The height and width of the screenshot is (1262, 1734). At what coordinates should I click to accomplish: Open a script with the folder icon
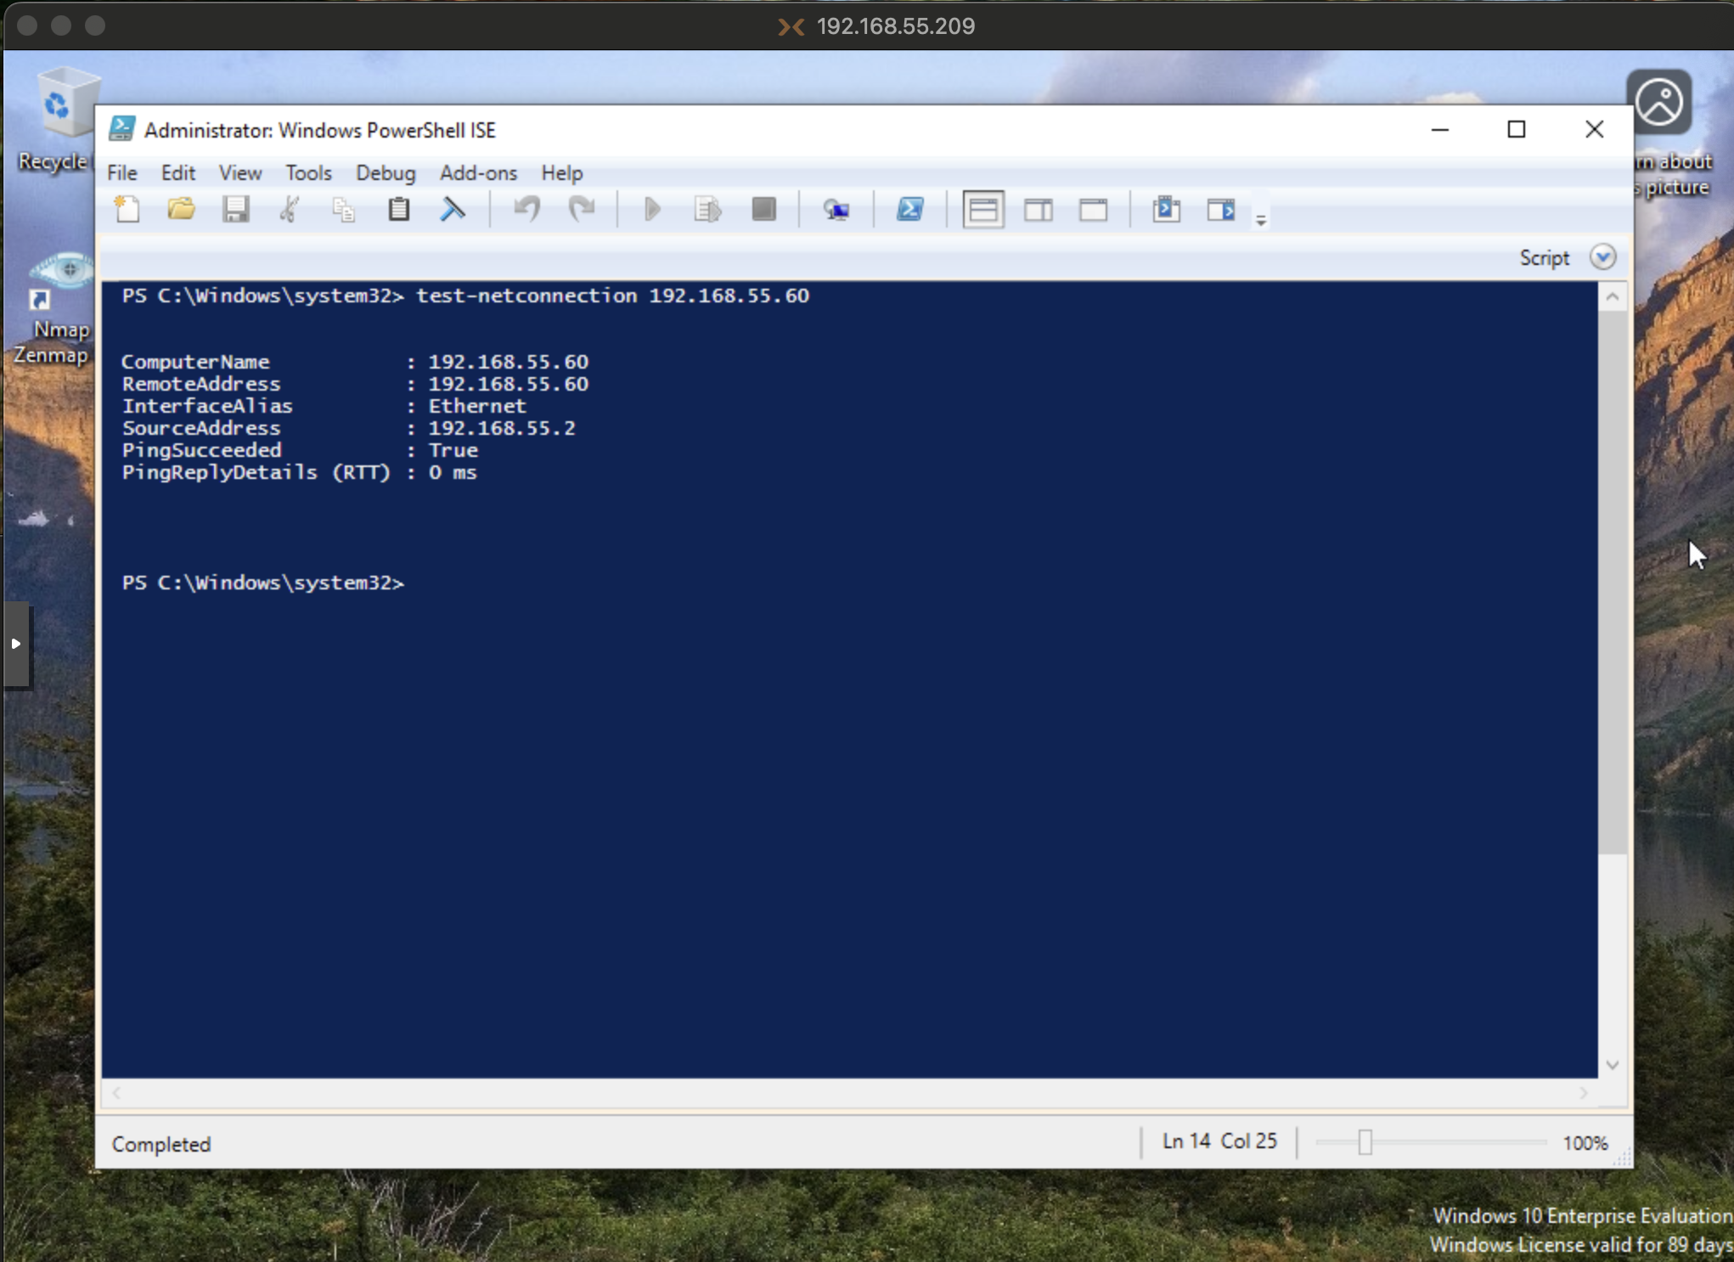tap(181, 209)
